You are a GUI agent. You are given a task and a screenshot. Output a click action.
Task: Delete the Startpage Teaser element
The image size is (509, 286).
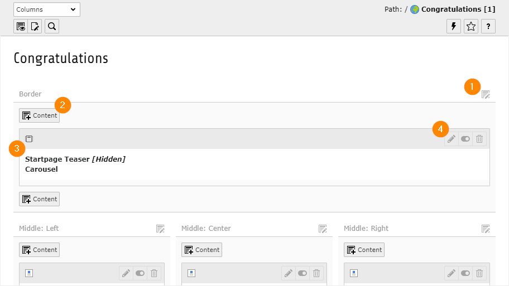pyautogui.click(x=479, y=139)
